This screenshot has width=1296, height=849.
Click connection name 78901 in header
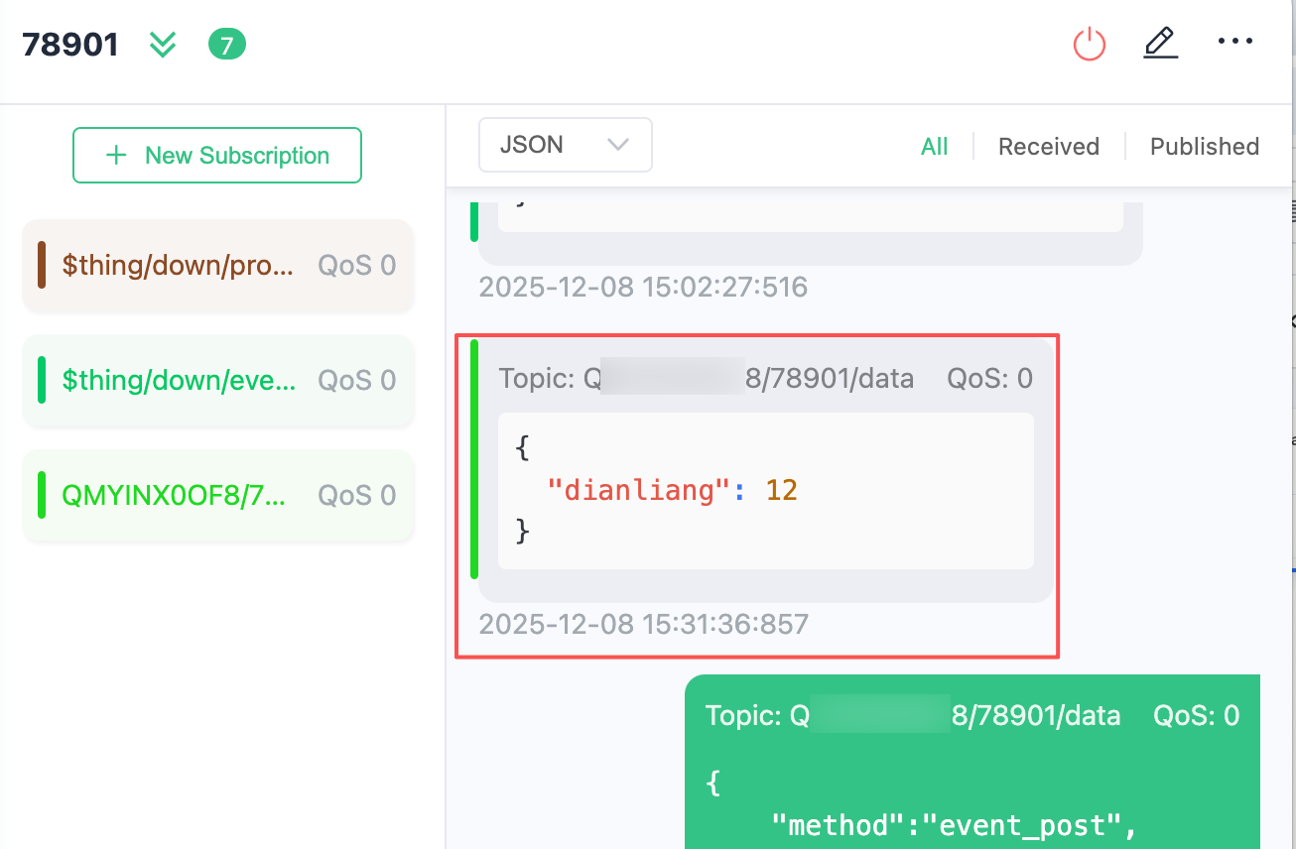pyautogui.click(x=70, y=45)
